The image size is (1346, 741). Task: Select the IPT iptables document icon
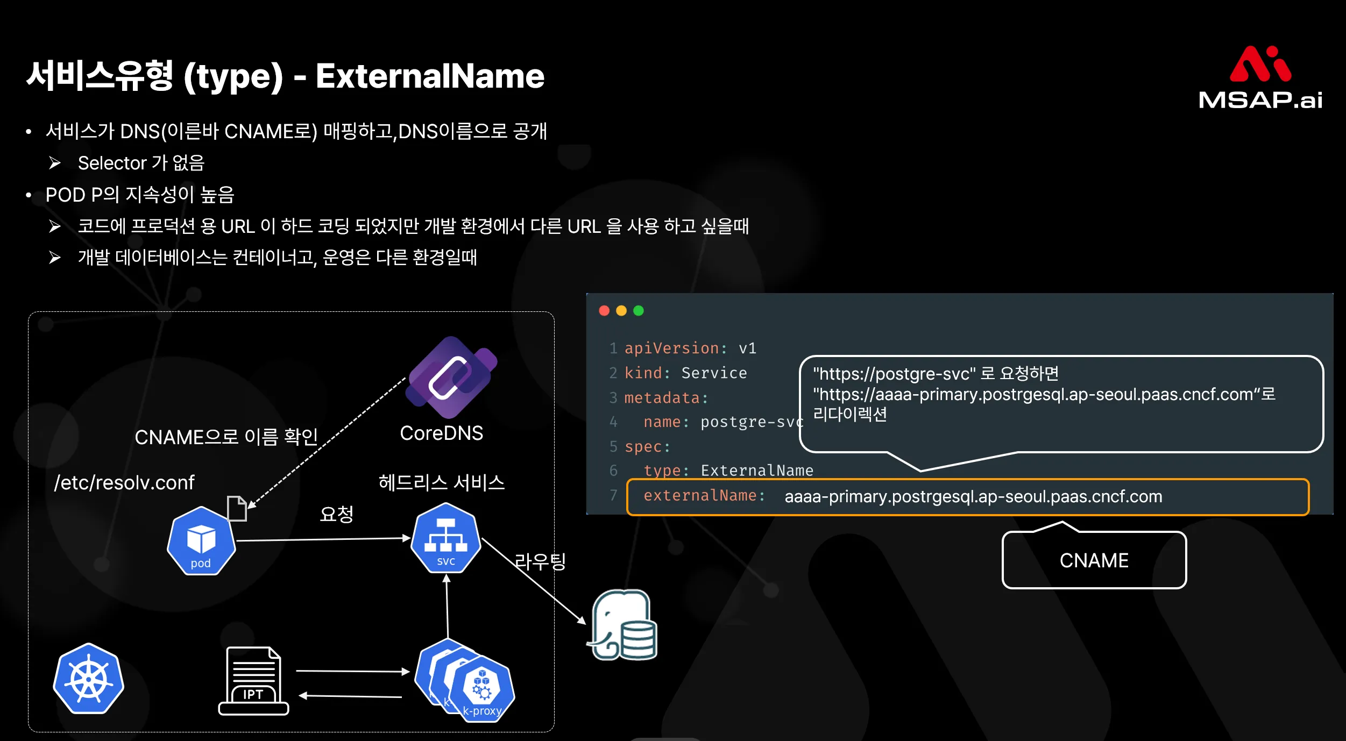pyautogui.click(x=253, y=681)
